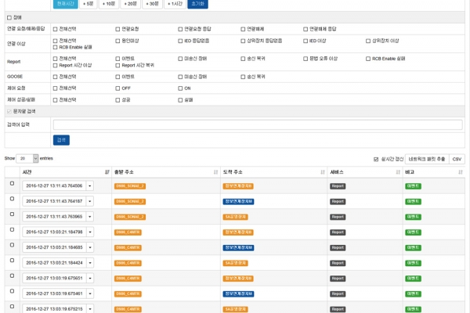This screenshot has width=470, height=313.
Task: Check the IED 이상 checkbox
Action: 305,41
